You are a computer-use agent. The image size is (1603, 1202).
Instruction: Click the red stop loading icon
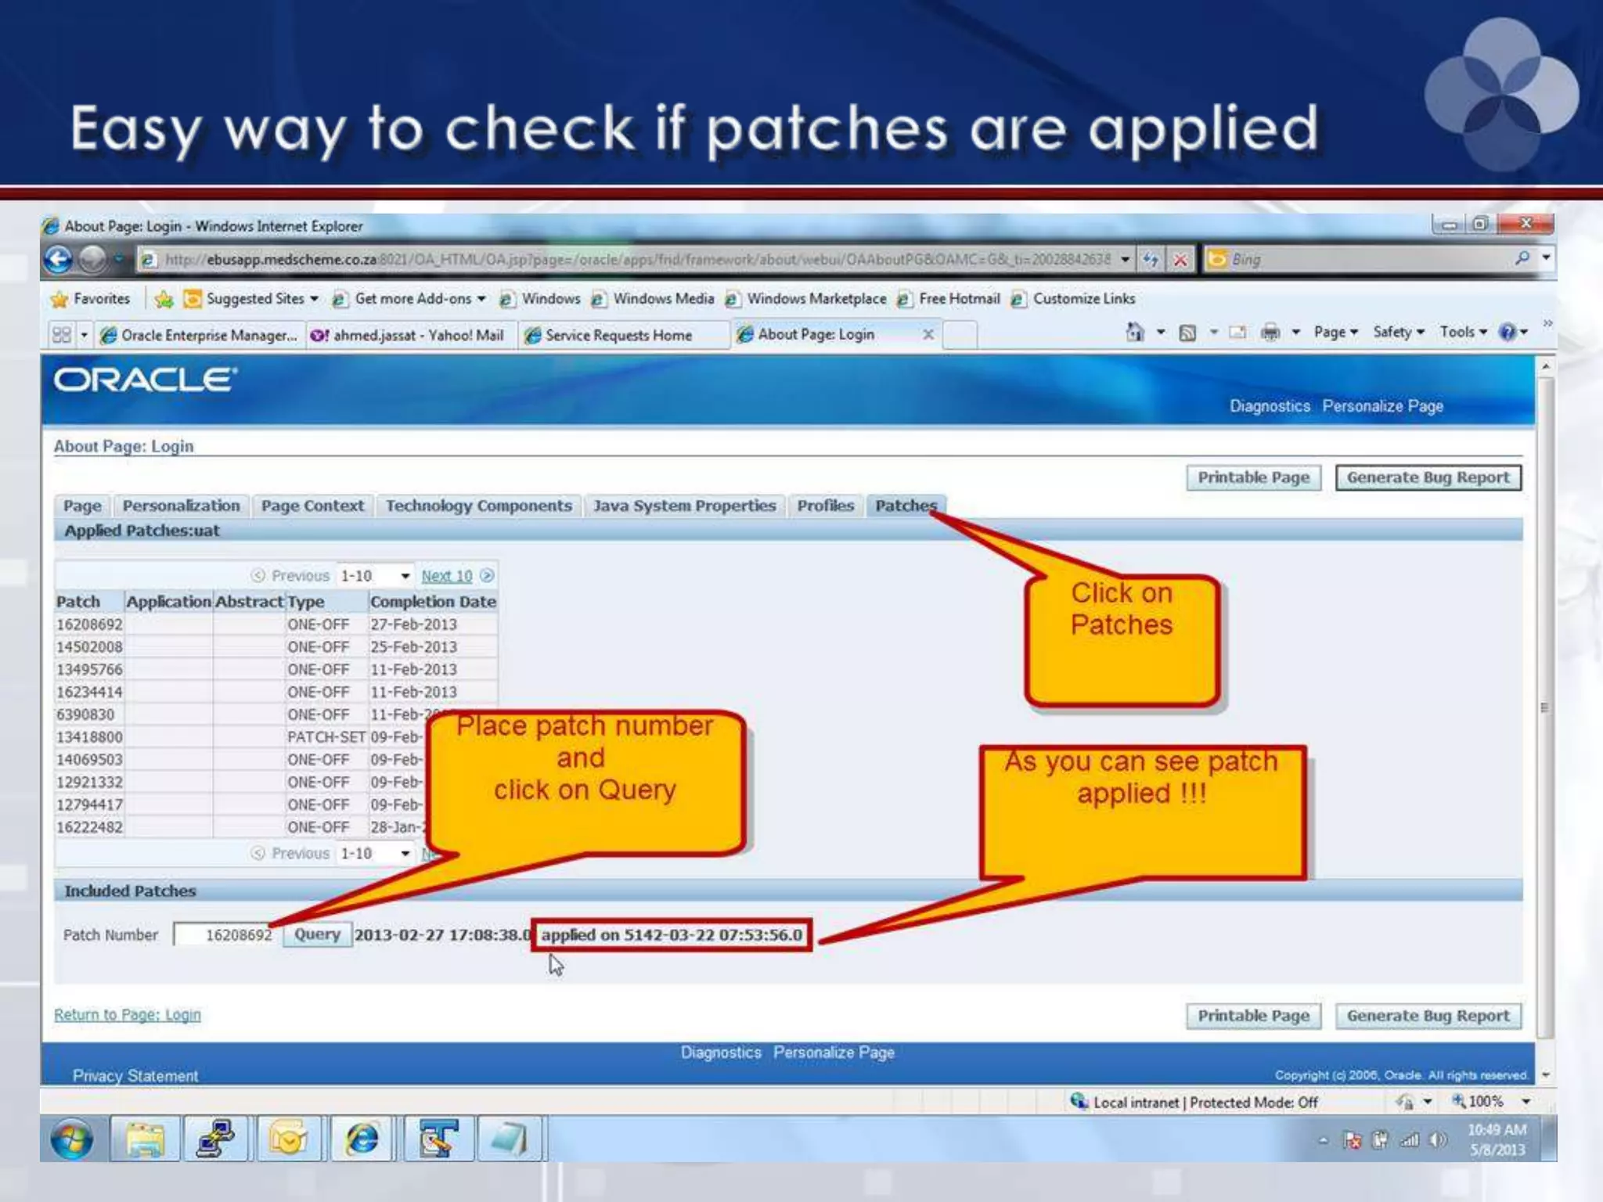1180,260
